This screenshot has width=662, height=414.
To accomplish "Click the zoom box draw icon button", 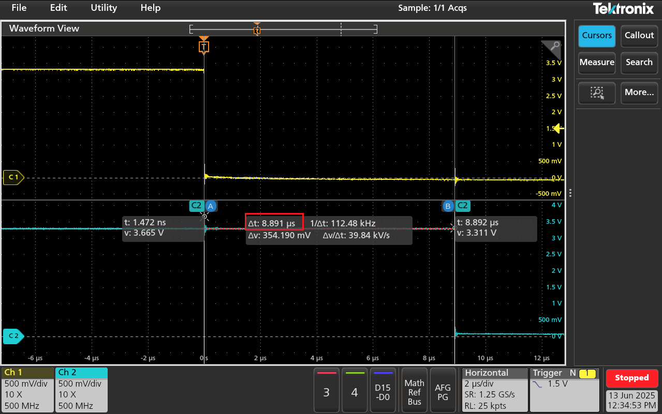I will (597, 93).
